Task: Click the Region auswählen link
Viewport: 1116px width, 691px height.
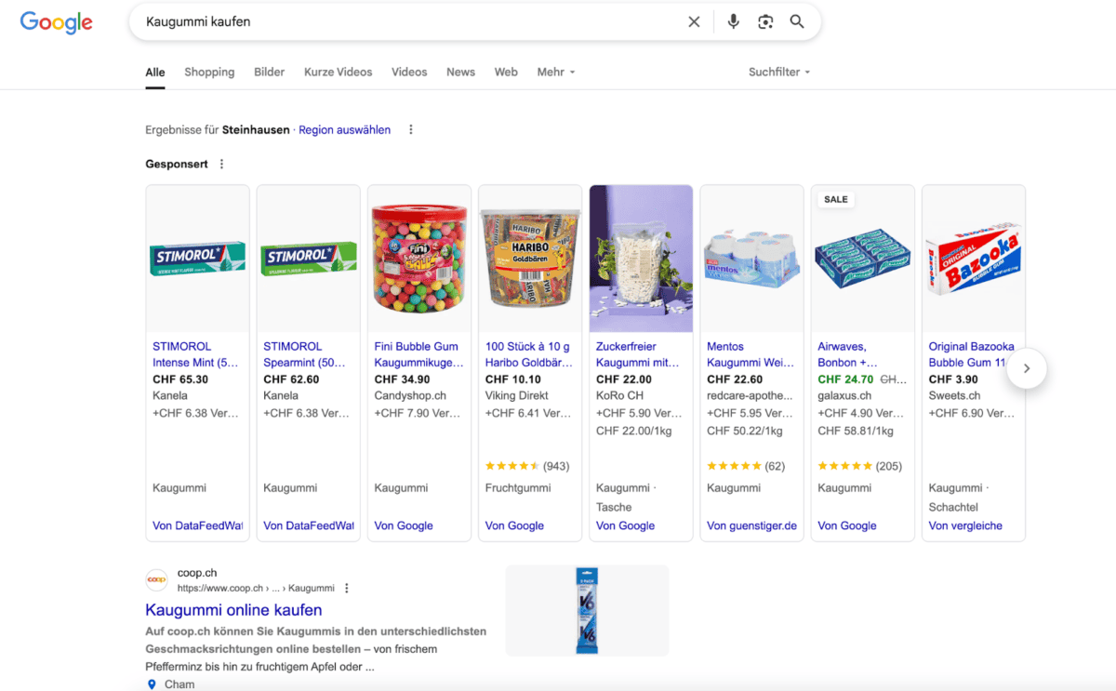Action: point(344,130)
